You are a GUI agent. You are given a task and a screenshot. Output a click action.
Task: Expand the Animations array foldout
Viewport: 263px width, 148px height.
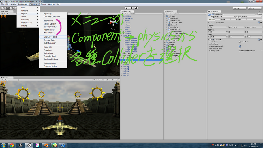pos(208,44)
